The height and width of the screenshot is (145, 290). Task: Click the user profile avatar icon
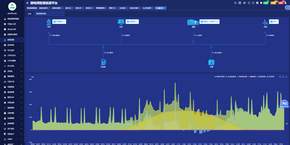[285, 3]
